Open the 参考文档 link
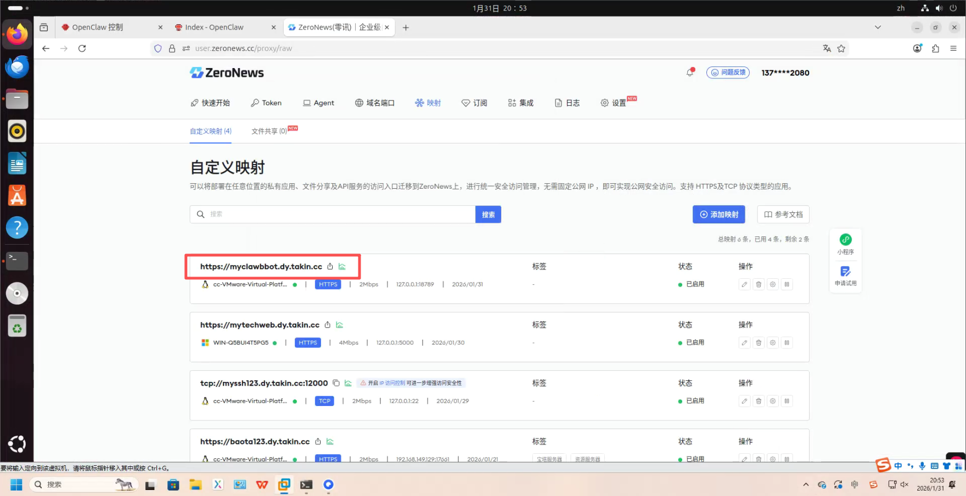966x496 pixels. point(783,214)
